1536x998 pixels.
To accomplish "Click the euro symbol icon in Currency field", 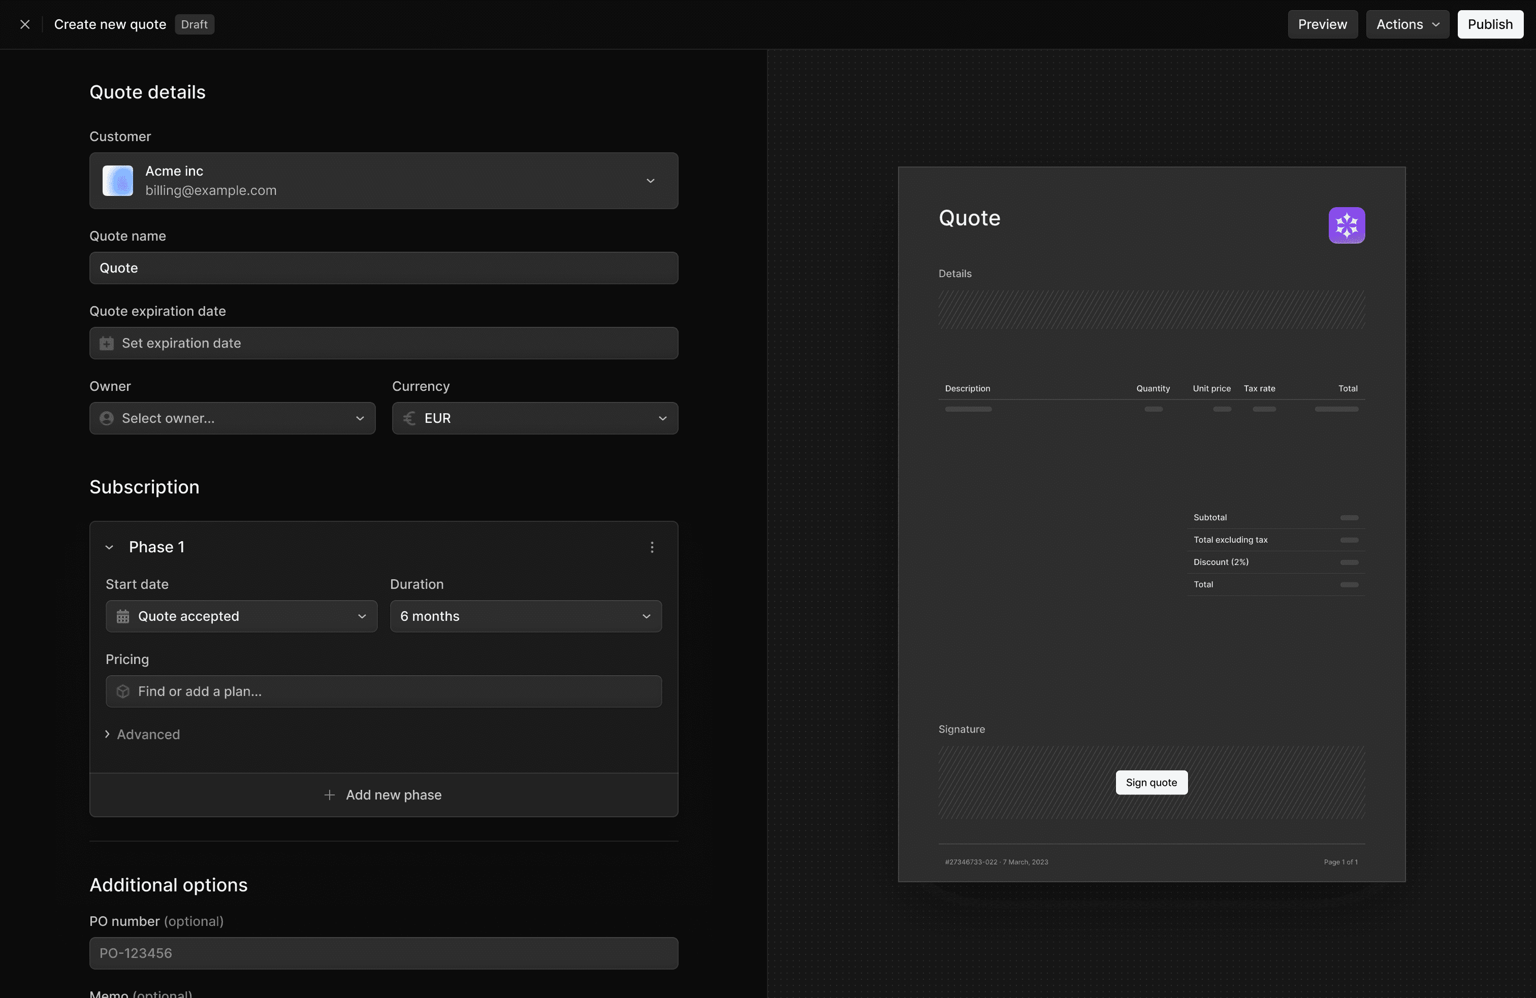I will [x=409, y=419].
